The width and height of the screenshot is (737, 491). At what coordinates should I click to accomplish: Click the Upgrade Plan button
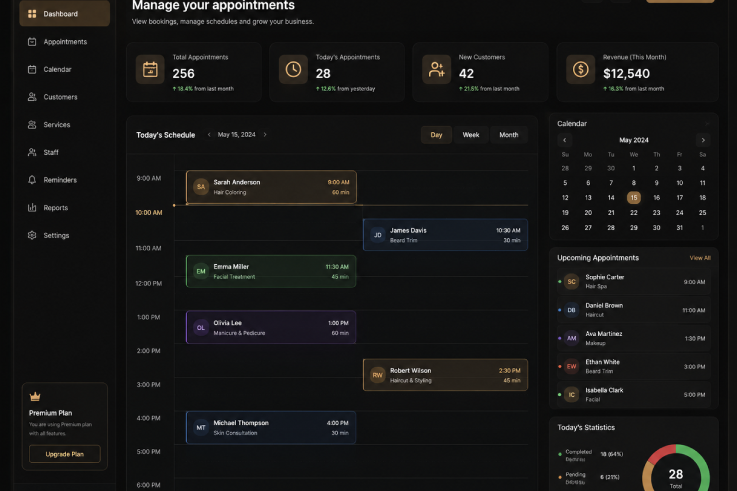pos(65,454)
